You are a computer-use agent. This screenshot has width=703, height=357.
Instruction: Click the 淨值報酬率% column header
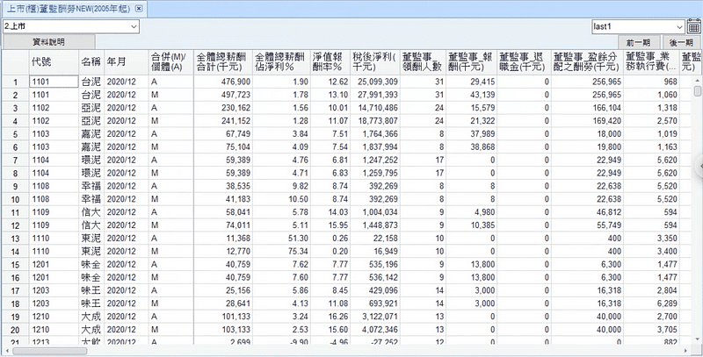tap(329, 61)
